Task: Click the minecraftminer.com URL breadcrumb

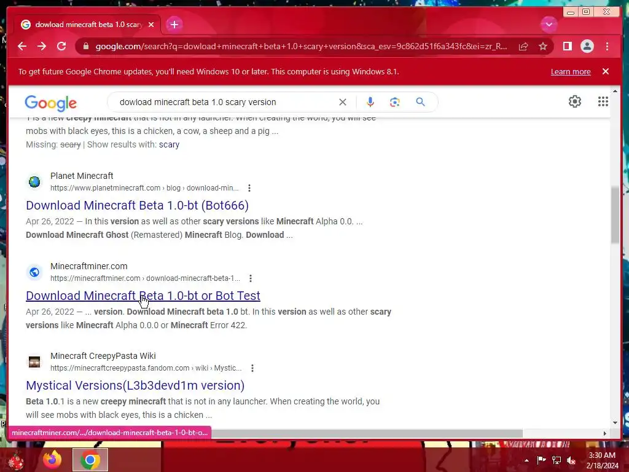Action: (145, 278)
